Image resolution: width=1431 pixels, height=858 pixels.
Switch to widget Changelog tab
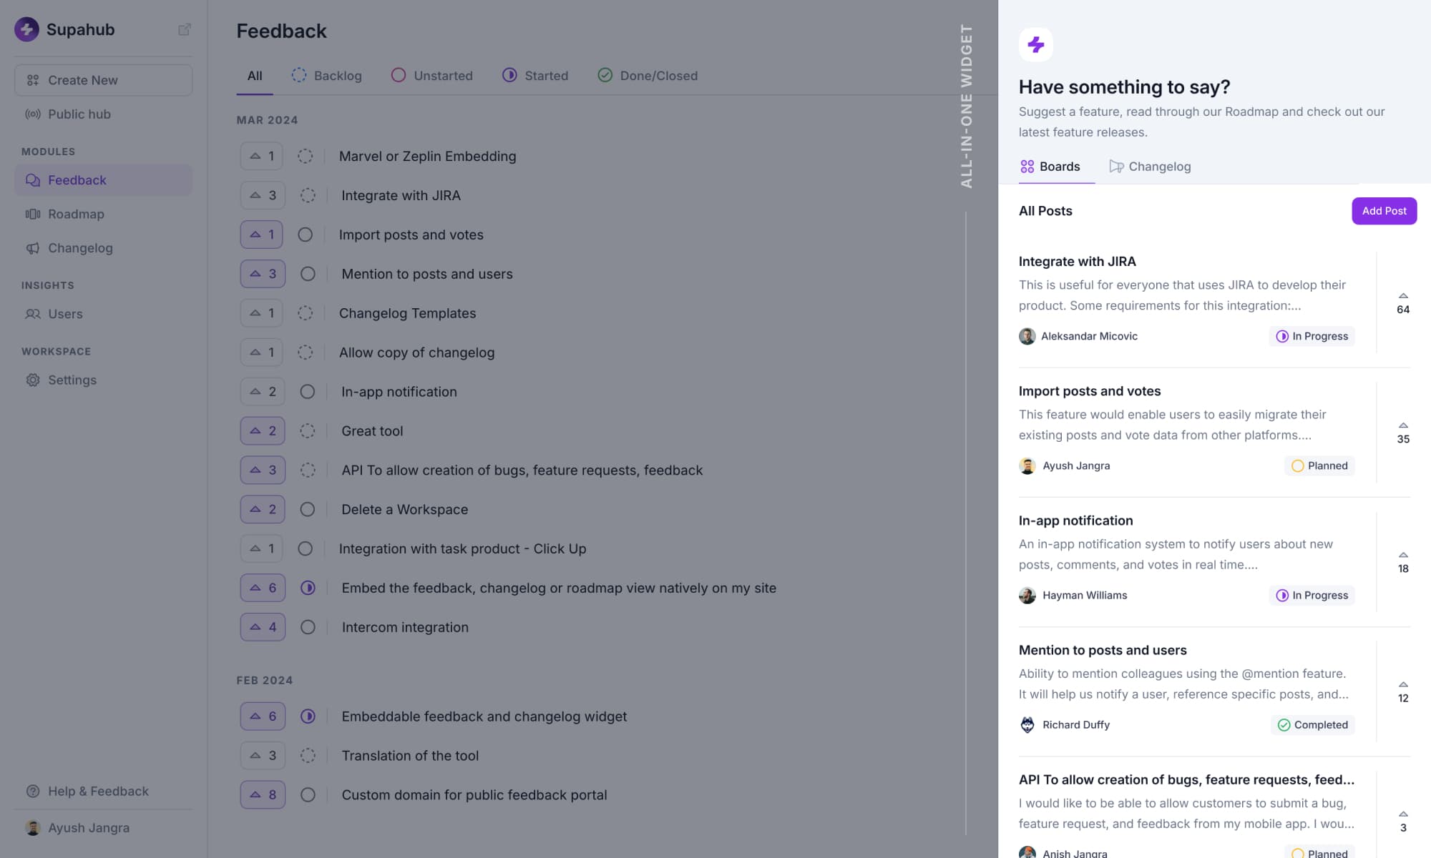click(x=1150, y=167)
